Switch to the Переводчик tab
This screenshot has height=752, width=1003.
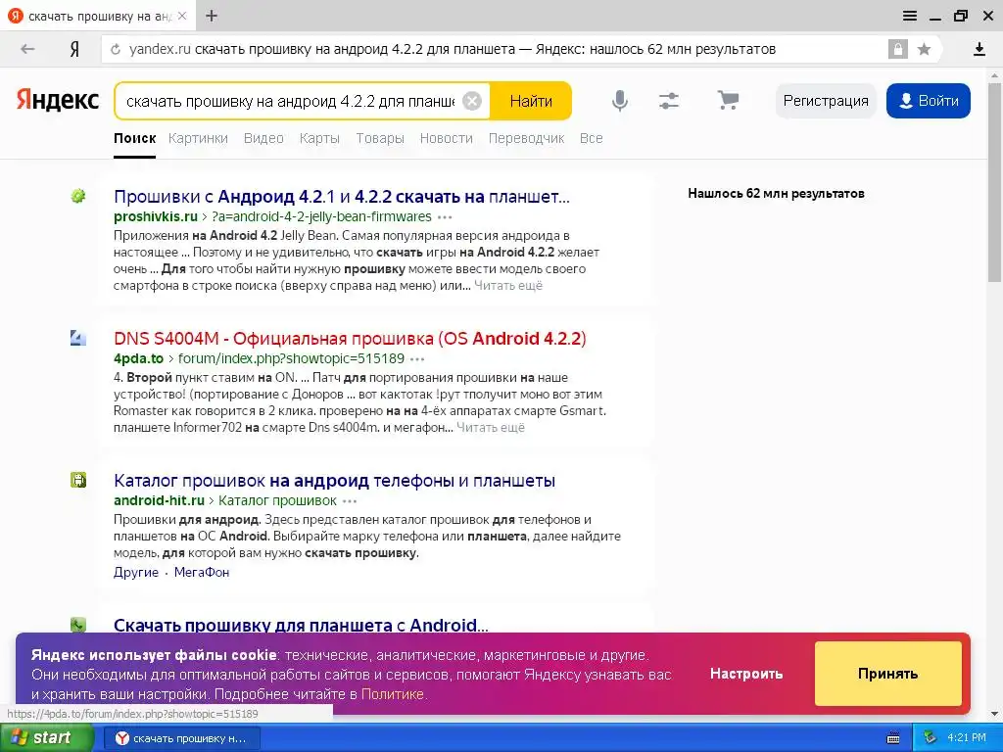tap(526, 138)
